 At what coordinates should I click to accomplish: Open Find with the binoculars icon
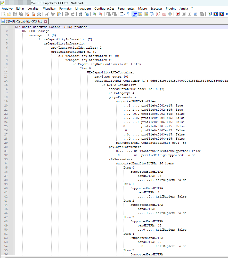click(80, 14)
